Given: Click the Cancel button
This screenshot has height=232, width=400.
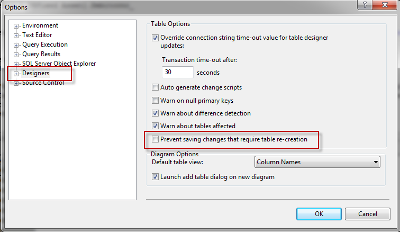Looking at the screenshot, I should click(x=368, y=214).
